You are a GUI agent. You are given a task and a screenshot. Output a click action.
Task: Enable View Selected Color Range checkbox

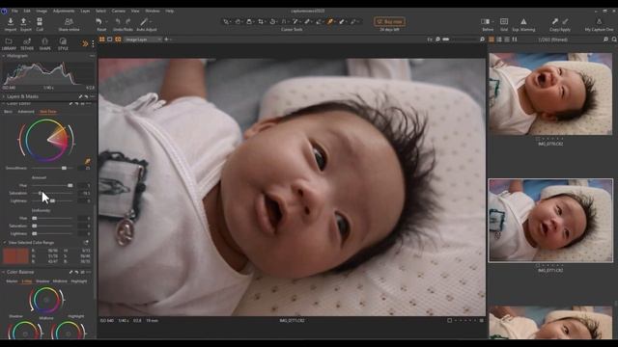(x=5, y=243)
